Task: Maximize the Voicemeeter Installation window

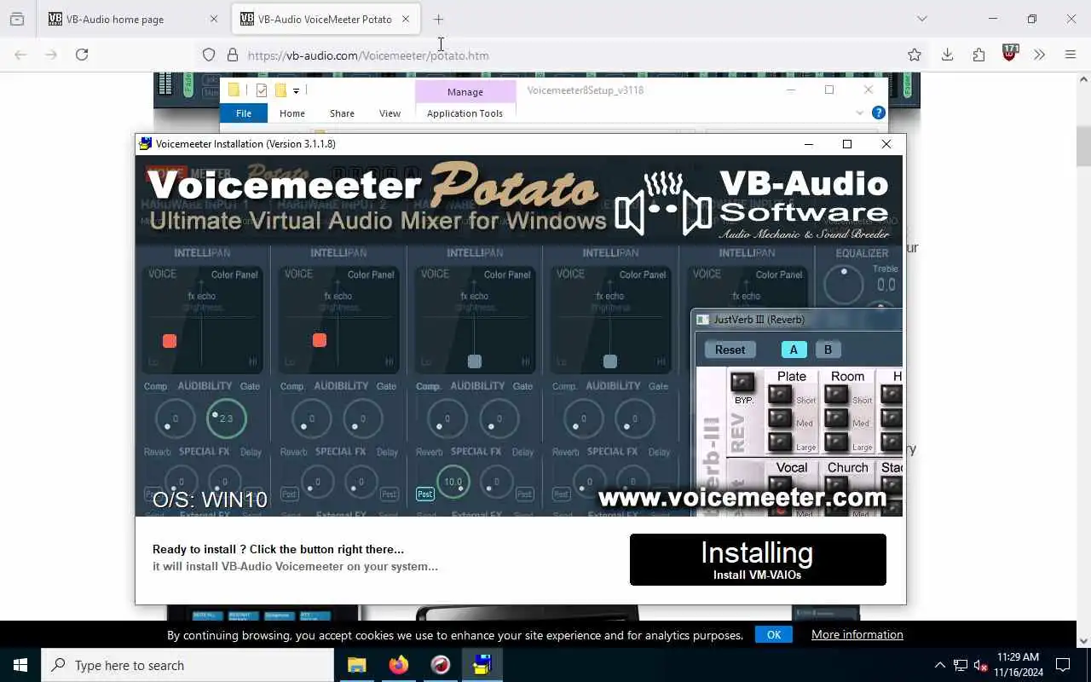Action: [x=847, y=144]
